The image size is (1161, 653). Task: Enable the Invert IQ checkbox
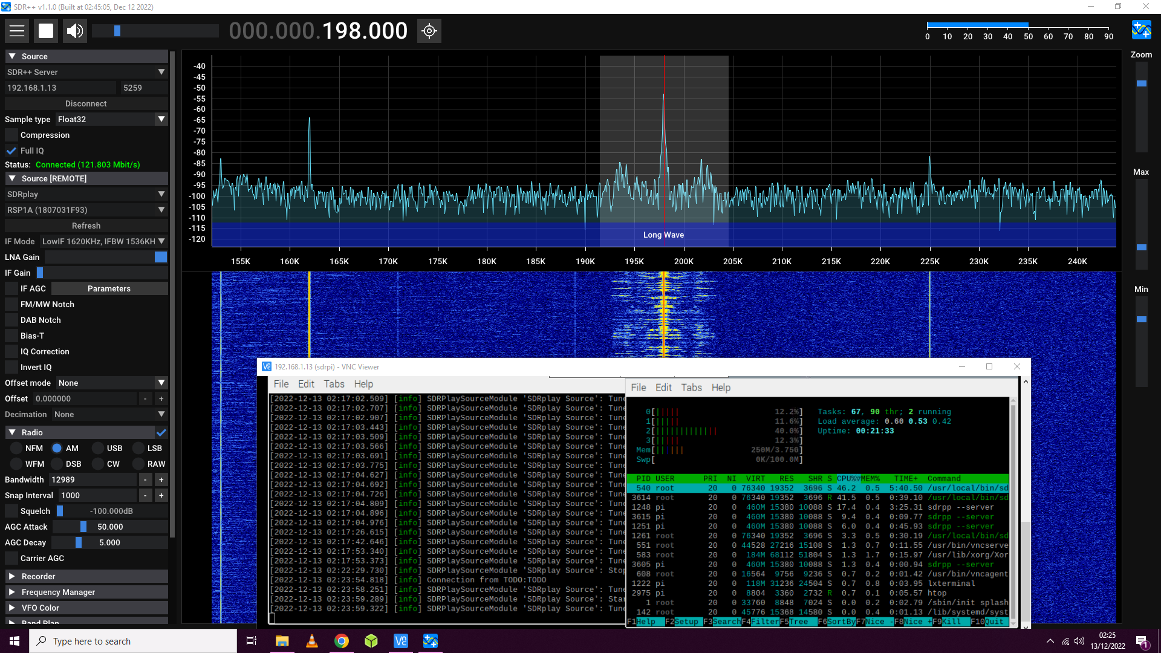click(11, 367)
